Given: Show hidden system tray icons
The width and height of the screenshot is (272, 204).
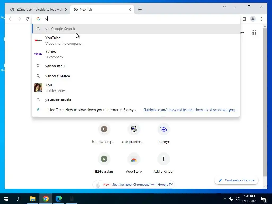Looking at the screenshot, I should tap(225, 199).
